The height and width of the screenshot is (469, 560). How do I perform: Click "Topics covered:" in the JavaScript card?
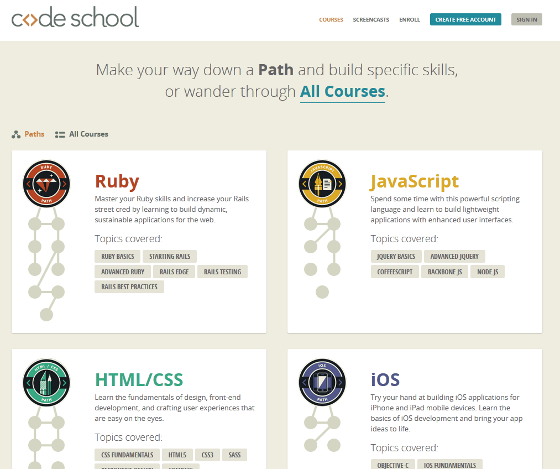tap(404, 238)
